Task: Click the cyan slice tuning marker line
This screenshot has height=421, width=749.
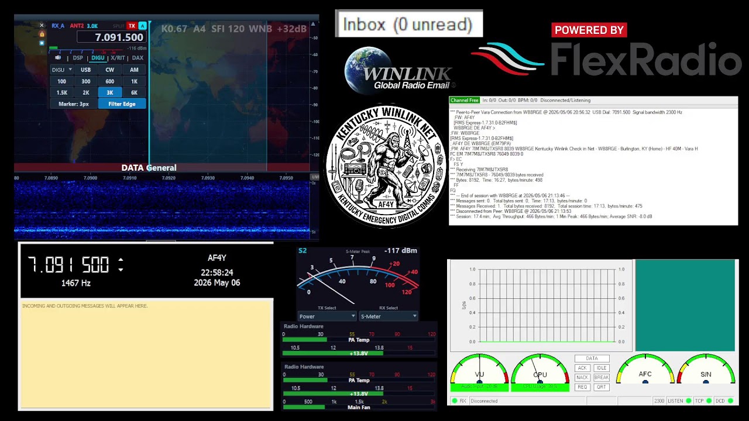Action: tap(149, 96)
